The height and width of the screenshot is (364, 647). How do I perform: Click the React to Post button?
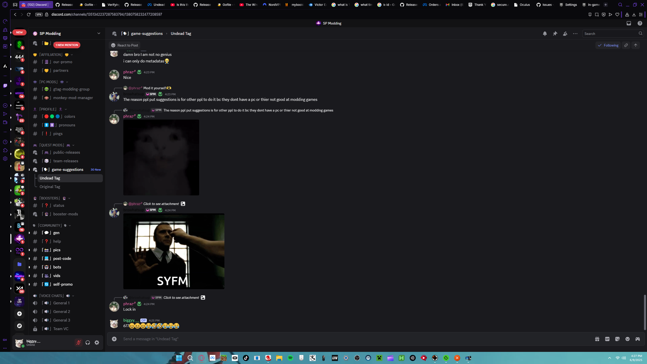[x=125, y=45]
